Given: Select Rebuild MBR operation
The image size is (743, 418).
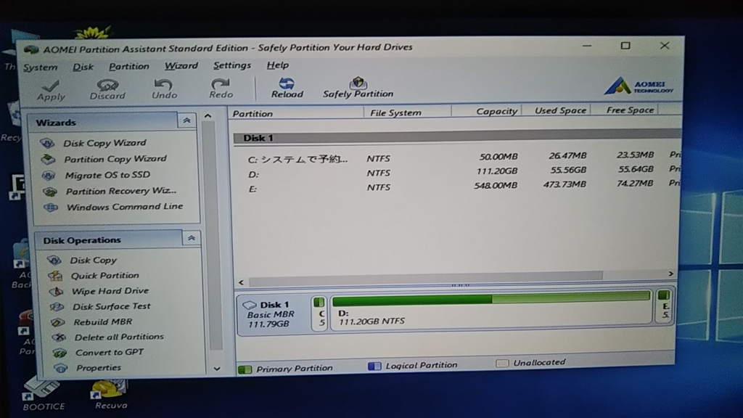Looking at the screenshot, I should point(103,321).
